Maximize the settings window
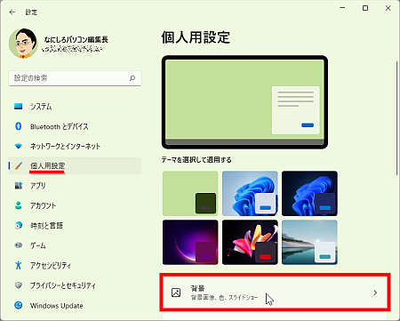The height and width of the screenshot is (321, 400). coord(365,8)
